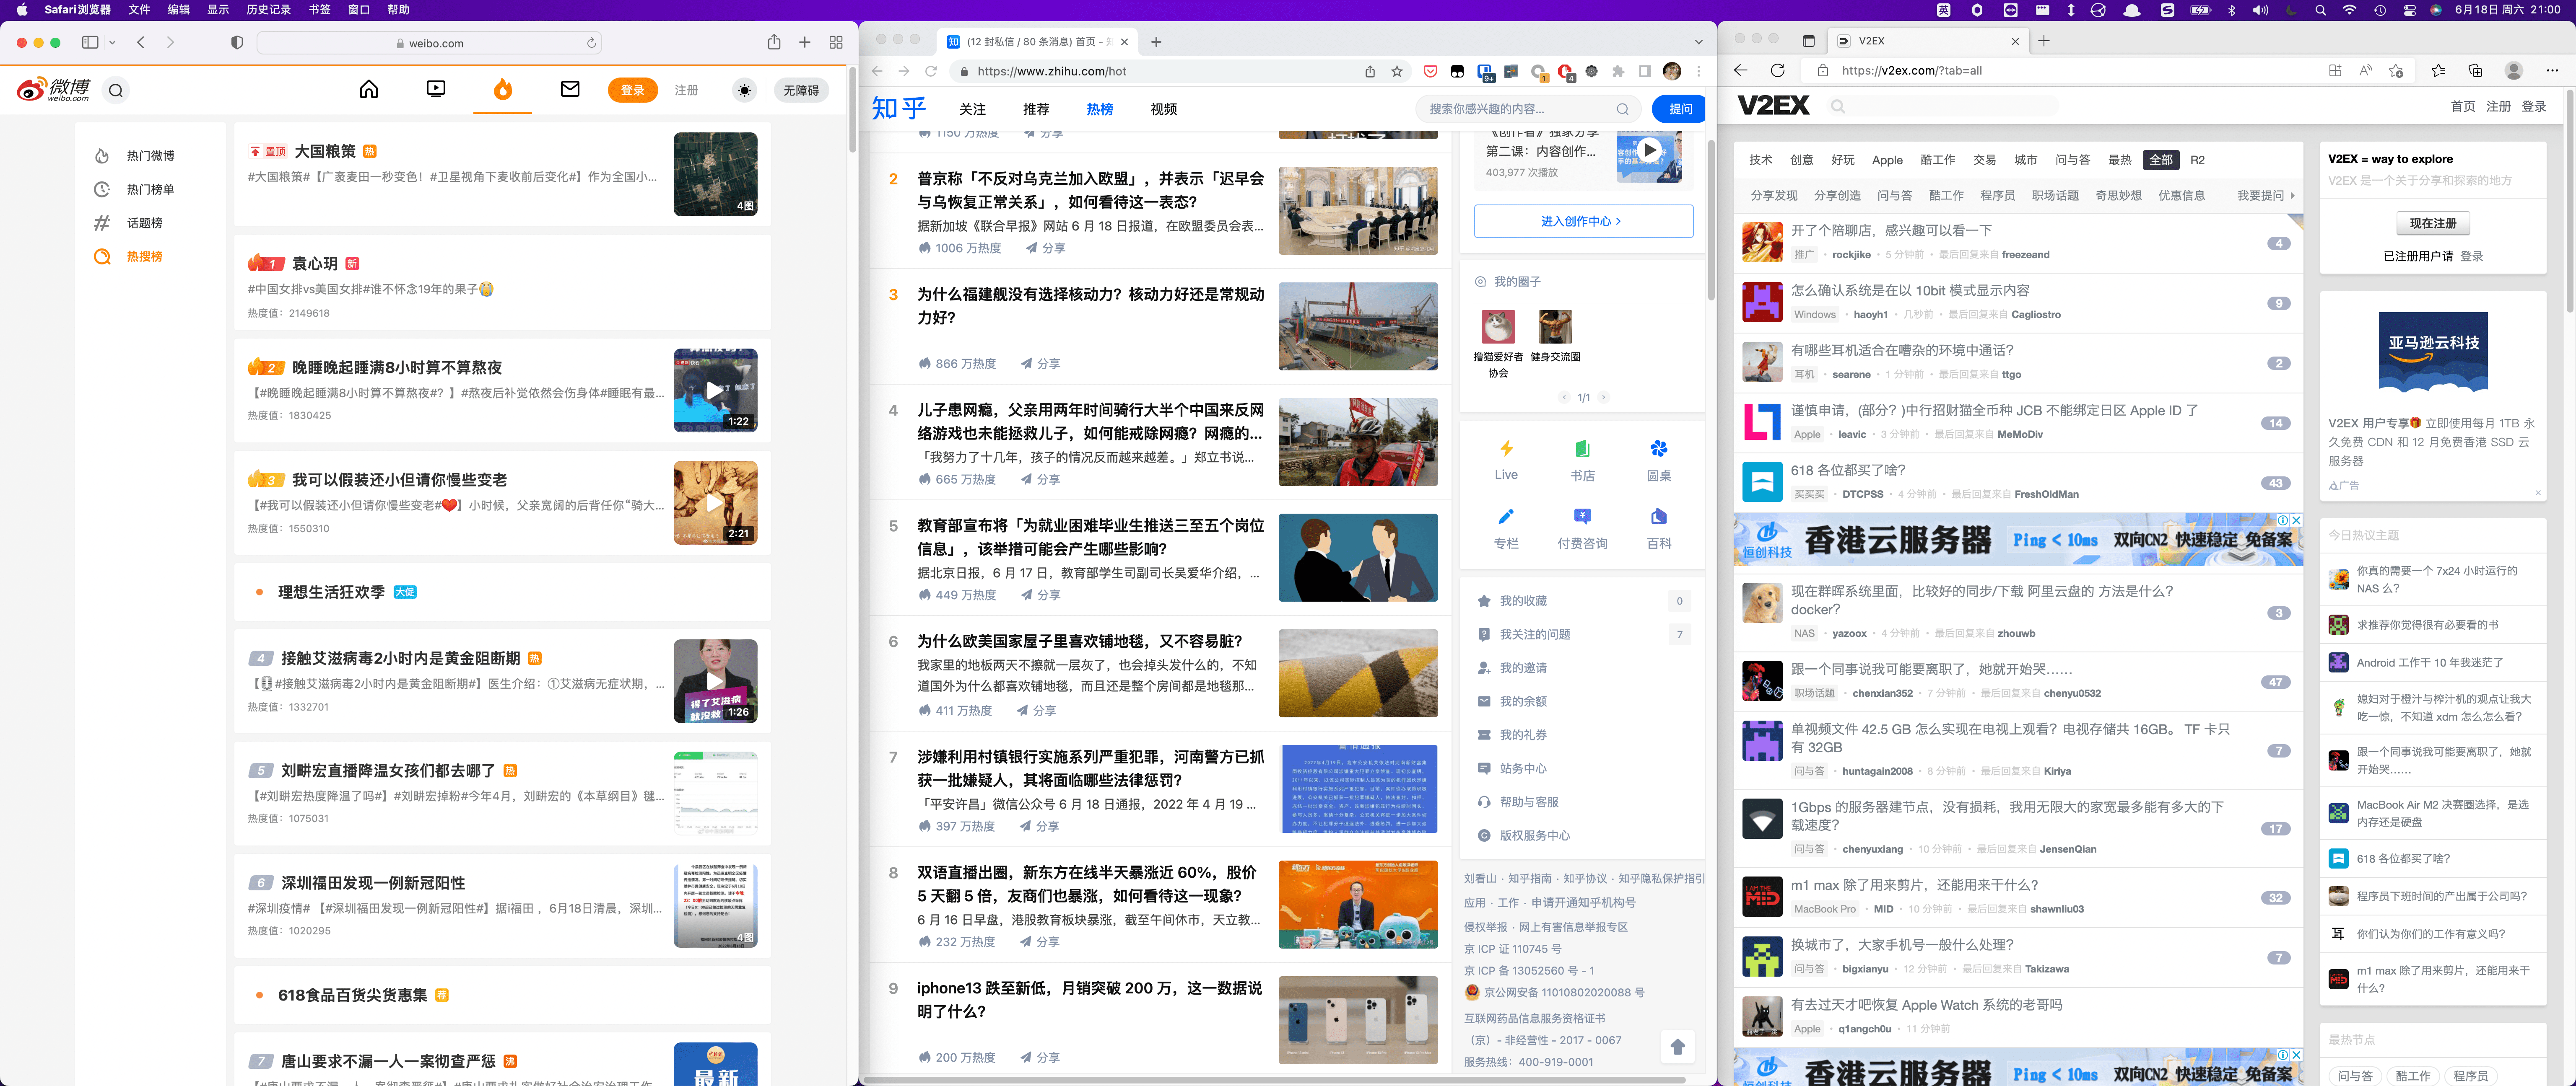Image resolution: width=2576 pixels, height=1086 pixels.
Task: Open macOS volume control icon
Action: pyautogui.click(x=2260, y=10)
